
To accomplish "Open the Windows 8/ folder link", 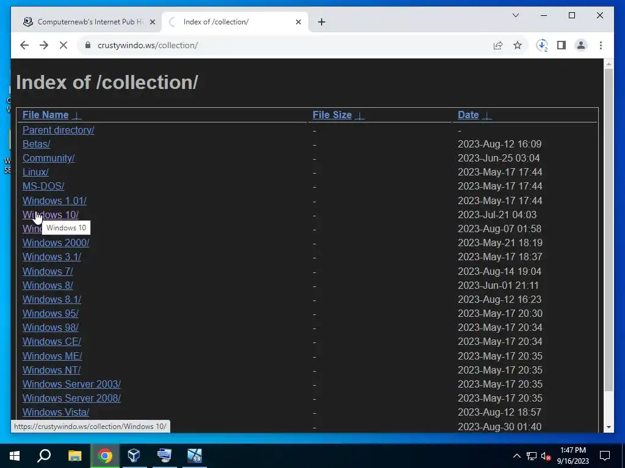I will coord(48,285).
